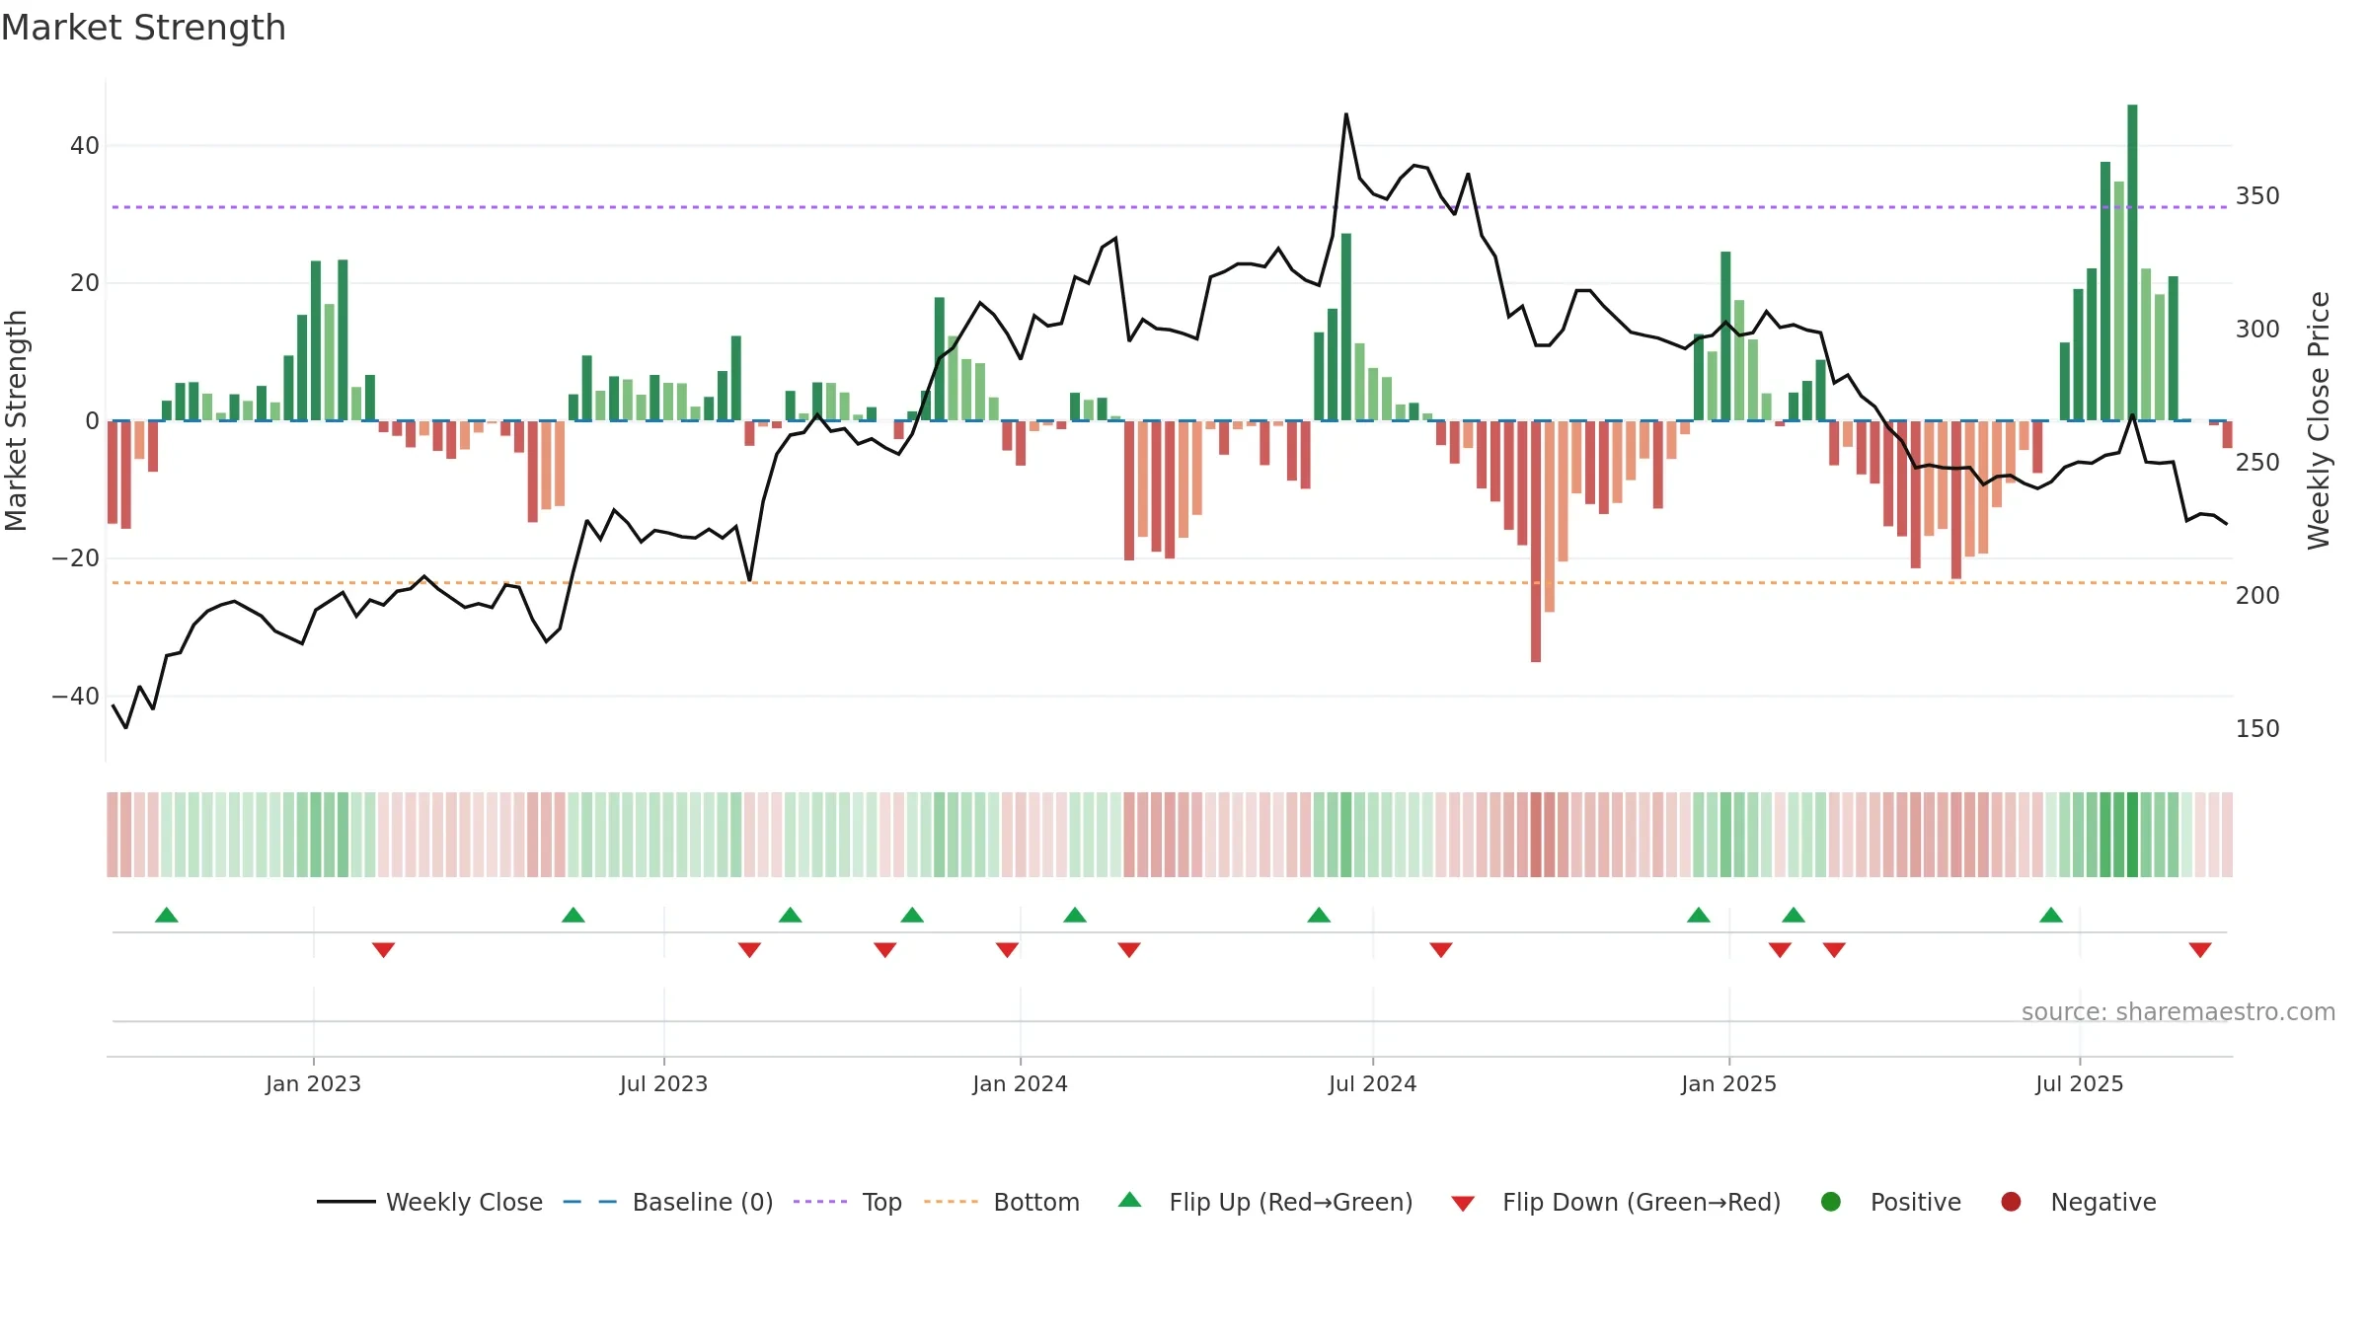Click the darkest red heatmap cell after Jul 2024

tap(1536, 835)
